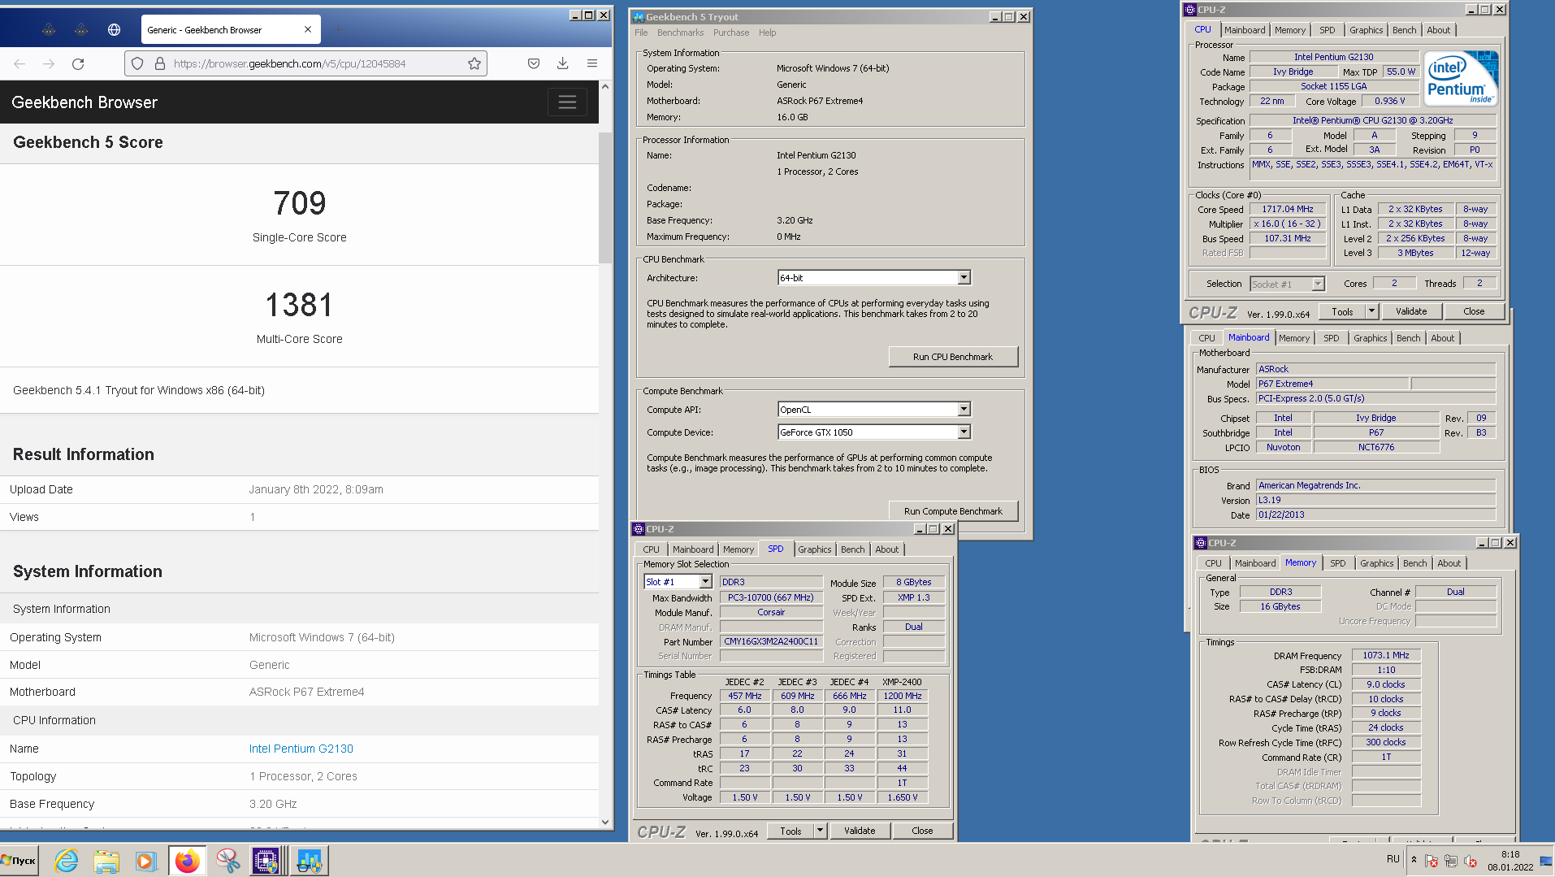Image resolution: width=1555 pixels, height=877 pixels.
Task: Open the Socket #1 selection dropdown
Action: point(1318,284)
